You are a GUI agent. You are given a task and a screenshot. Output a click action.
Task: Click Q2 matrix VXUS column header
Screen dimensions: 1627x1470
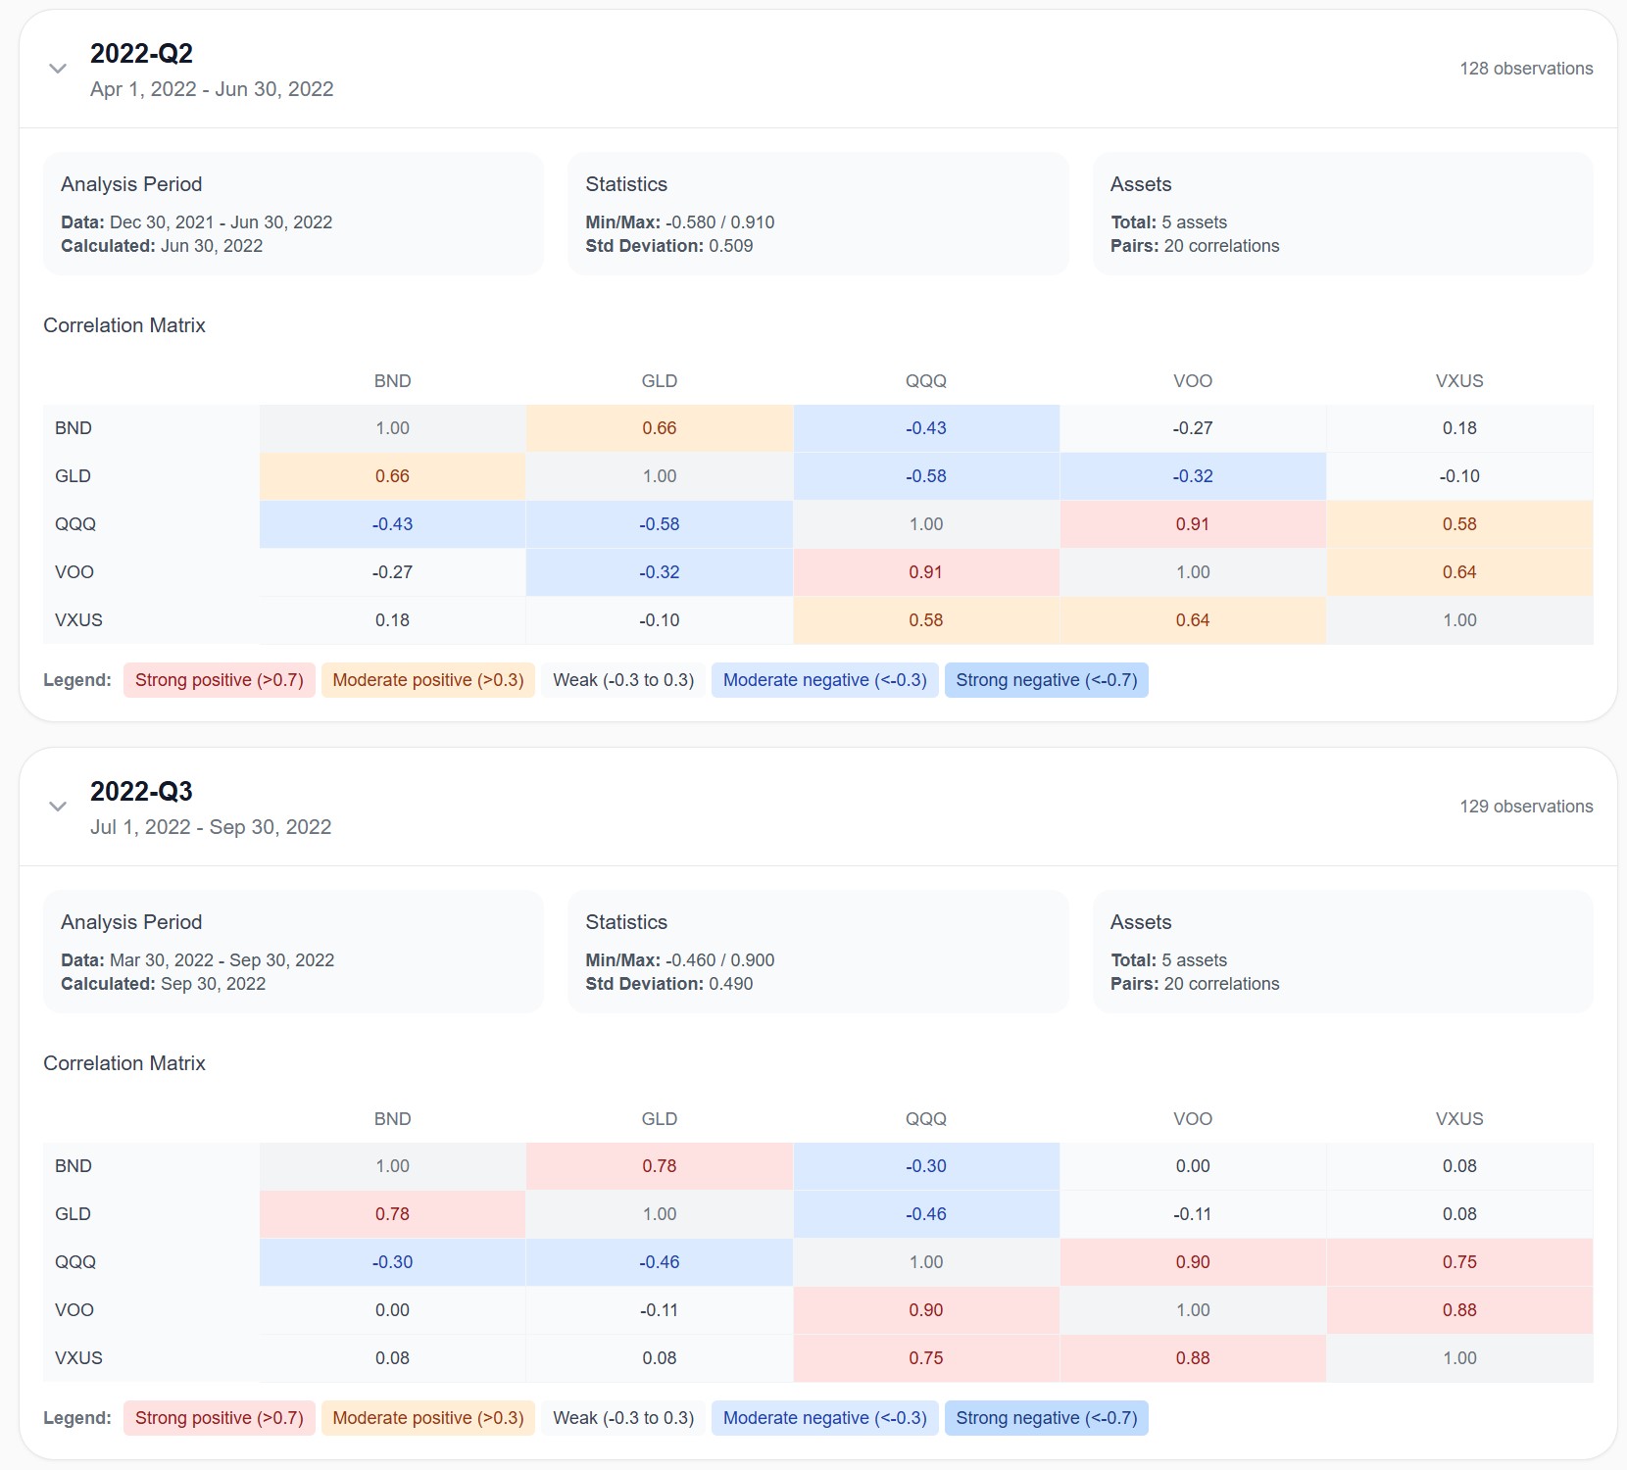pos(1459,381)
